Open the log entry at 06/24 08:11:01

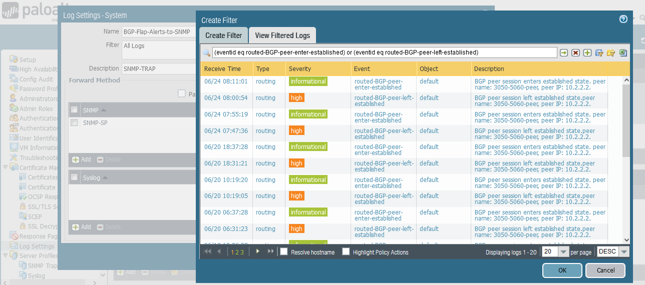pyautogui.click(x=226, y=81)
